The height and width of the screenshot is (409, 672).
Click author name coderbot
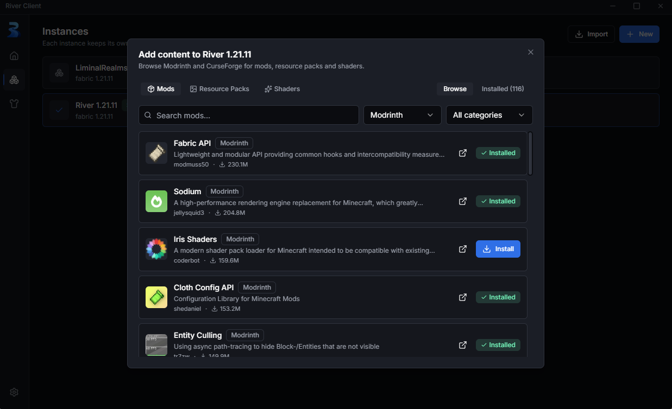click(187, 260)
